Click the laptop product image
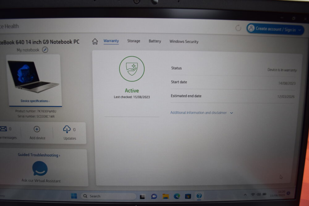This screenshot has width=309, height=206. tap(33, 77)
